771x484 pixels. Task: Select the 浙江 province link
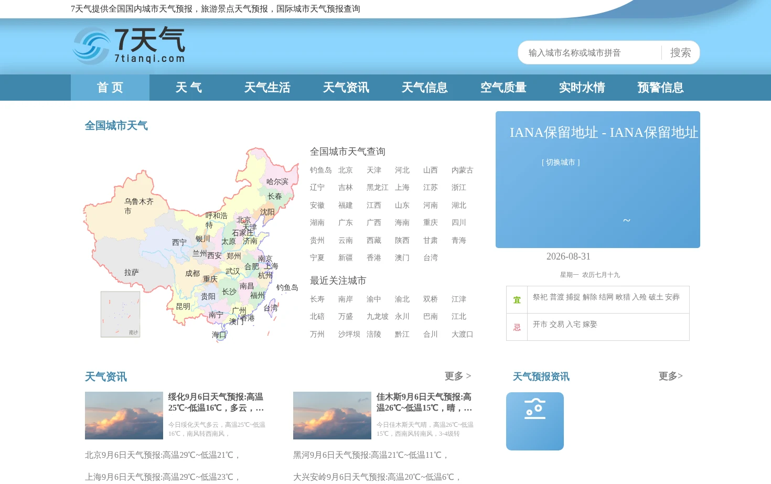click(x=459, y=187)
